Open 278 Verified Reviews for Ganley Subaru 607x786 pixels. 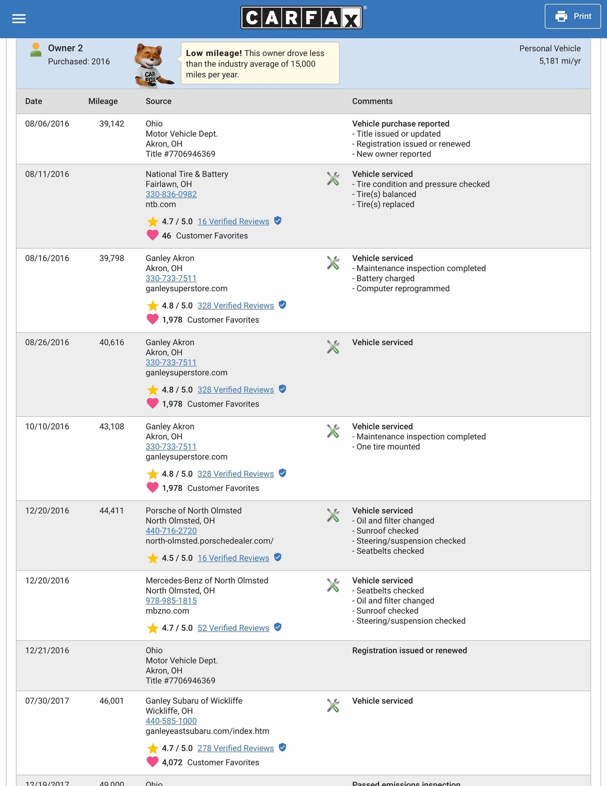coord(236,748)
